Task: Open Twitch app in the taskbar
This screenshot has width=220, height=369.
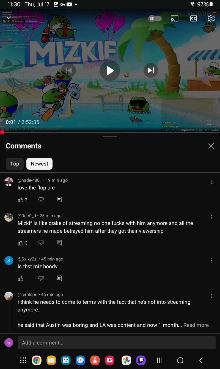Action: [x=141, y=360]
